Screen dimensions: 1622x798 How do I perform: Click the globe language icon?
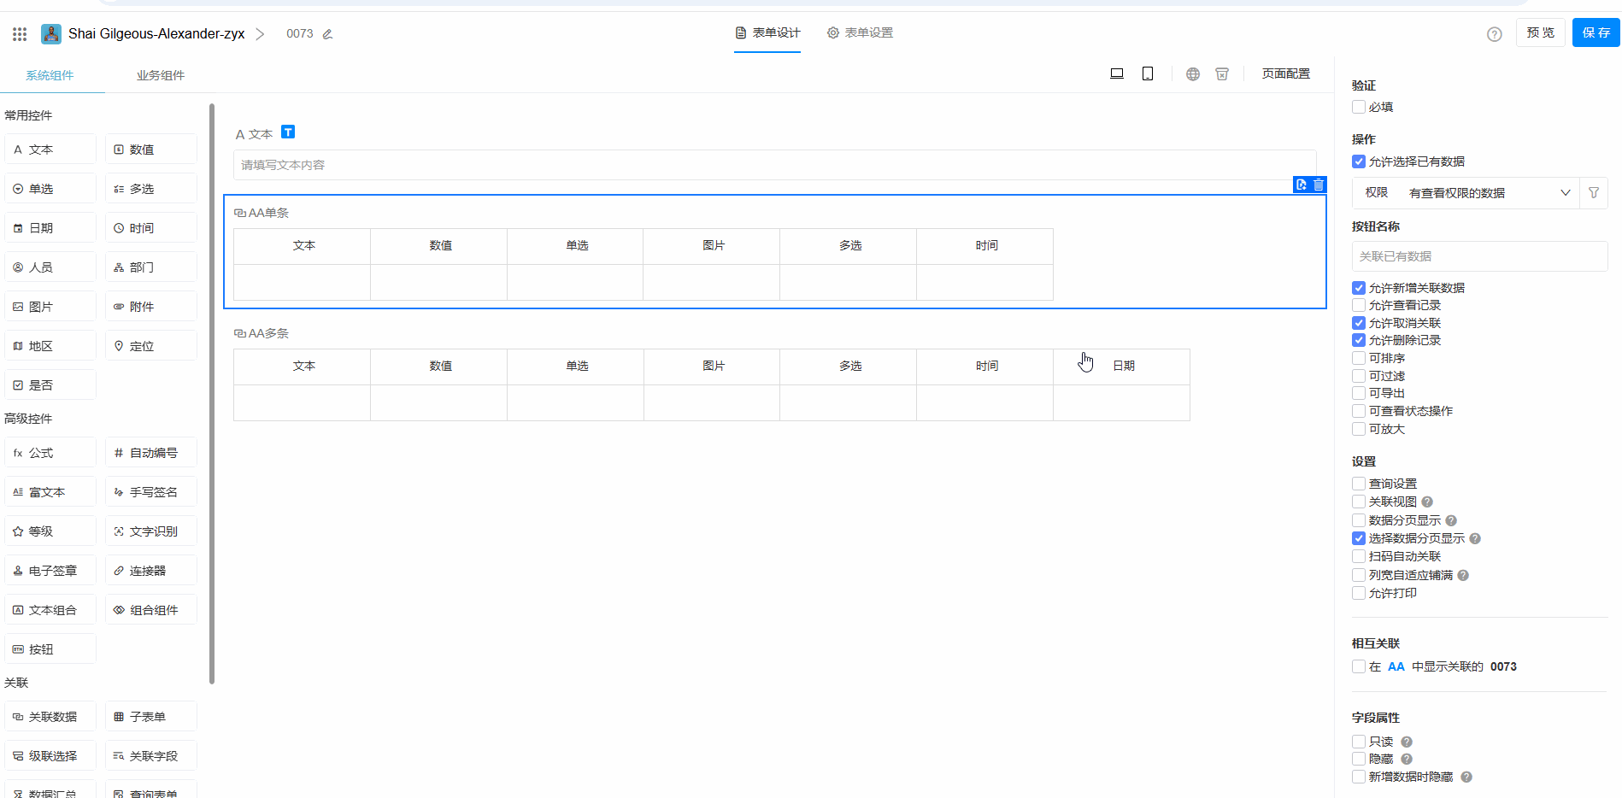[1193, 74]
